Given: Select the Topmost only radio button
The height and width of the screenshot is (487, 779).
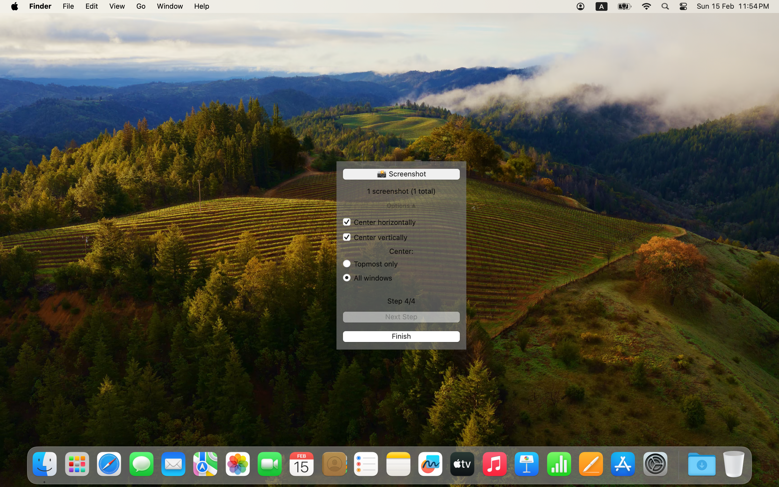Looking at the screenshot, I should tap(347, 264).
